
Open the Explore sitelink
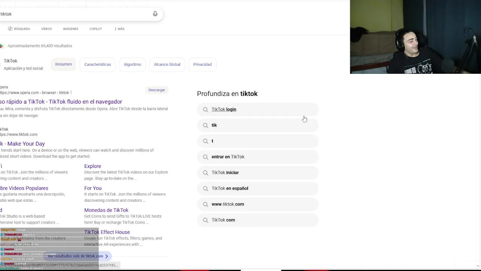click(x=93, y=166)
